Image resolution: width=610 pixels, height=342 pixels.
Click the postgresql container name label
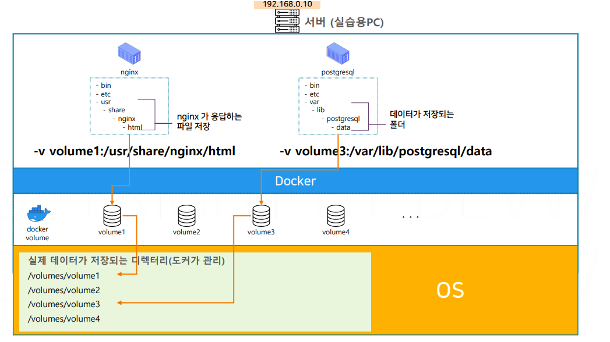[x=338, y=72]
